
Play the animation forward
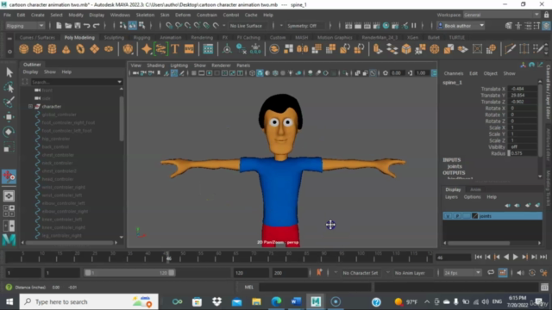[515, 257]
